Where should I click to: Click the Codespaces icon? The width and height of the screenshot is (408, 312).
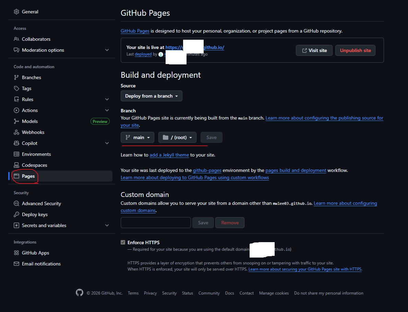tap(16, 165)
